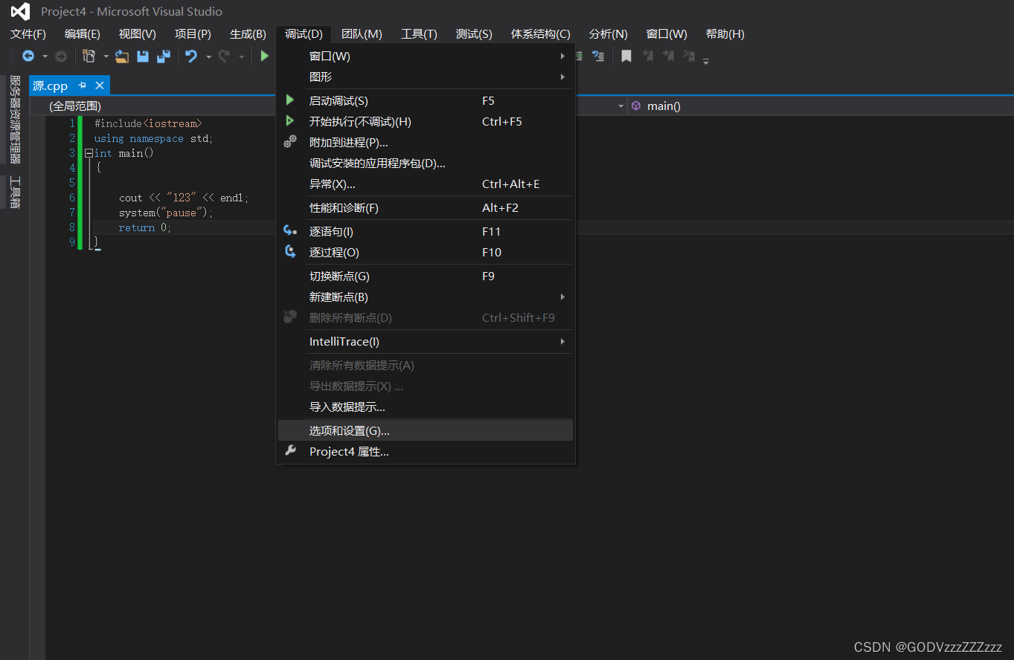Click the 逐语句 step into icon
The image size is (1014, 660).
pyautogui.click(x=290, y=231)
